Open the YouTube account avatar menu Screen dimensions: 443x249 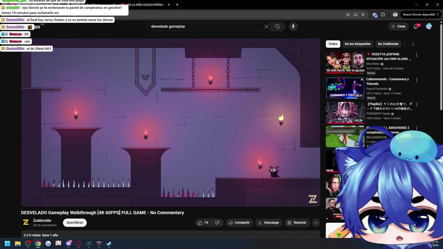coord(429,26)
